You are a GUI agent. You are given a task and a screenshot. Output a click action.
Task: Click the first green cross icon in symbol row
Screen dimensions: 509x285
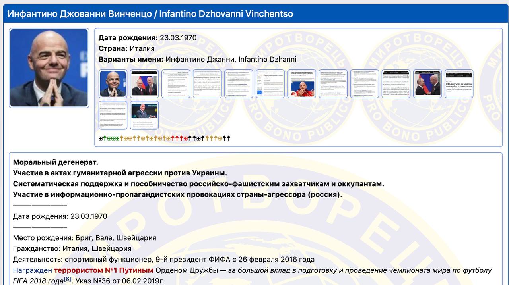pos(105,139)
